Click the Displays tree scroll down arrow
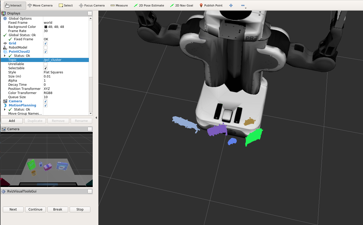 click(91, 113)
